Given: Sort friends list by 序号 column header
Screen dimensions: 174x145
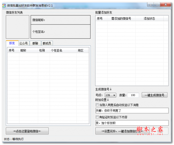Looking at the screenshot, I should [x=13, y=50].
